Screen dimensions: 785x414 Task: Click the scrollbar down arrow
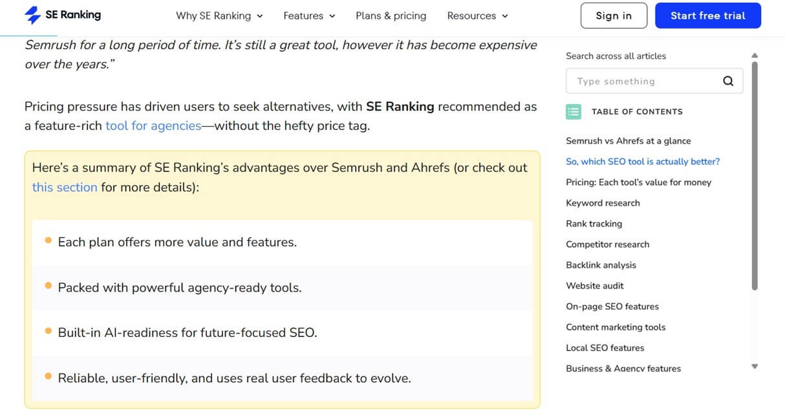[x=755, y=366]
